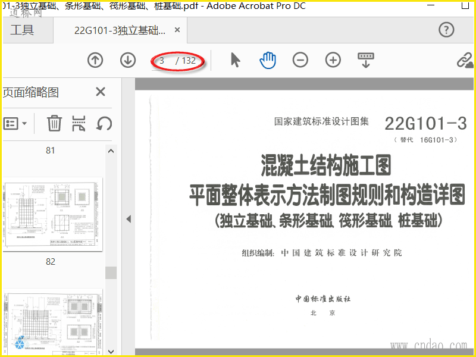476x357 pixels.
Task: Click the 国家建筑标准设计图集 heading
Action: 321,121
